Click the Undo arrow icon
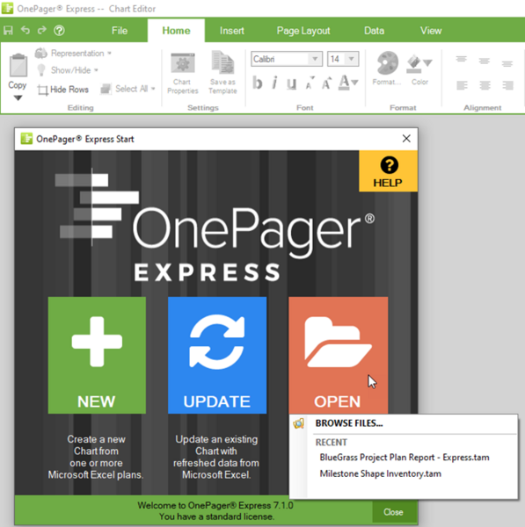Viewport: 525px width, 527px height. pos(26,30)
